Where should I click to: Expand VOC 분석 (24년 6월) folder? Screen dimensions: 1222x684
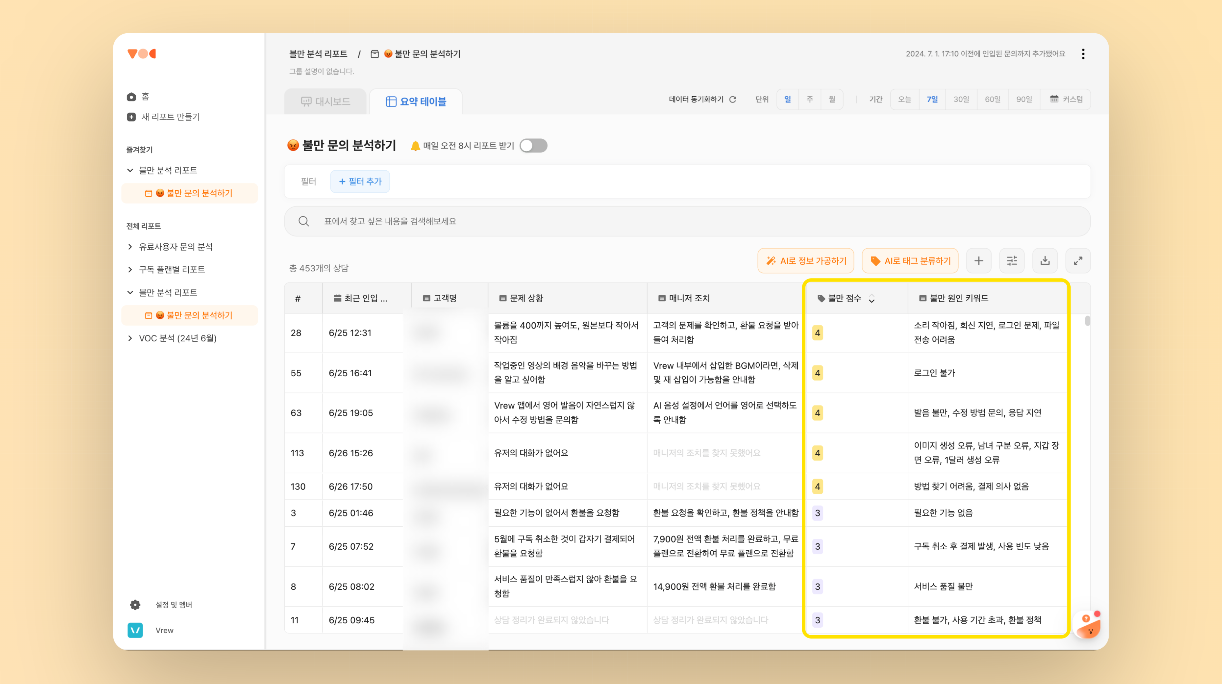pyautogui.click(x=130, y=339)
